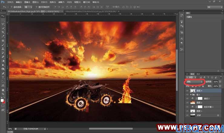This screenshot has width=224, height=133.
Task: Open the tool preset picker arrow
Action: 8,7
